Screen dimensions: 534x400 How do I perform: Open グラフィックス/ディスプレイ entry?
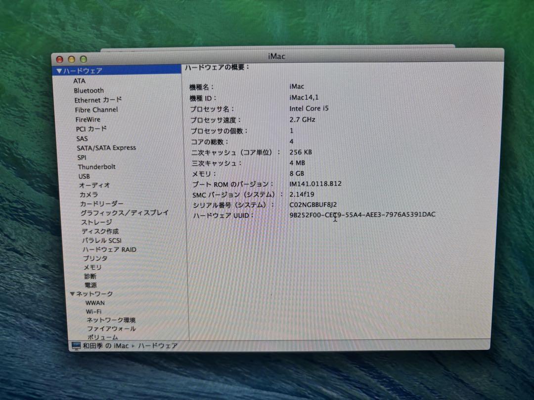pyautogui.click(x=124, y=213)
